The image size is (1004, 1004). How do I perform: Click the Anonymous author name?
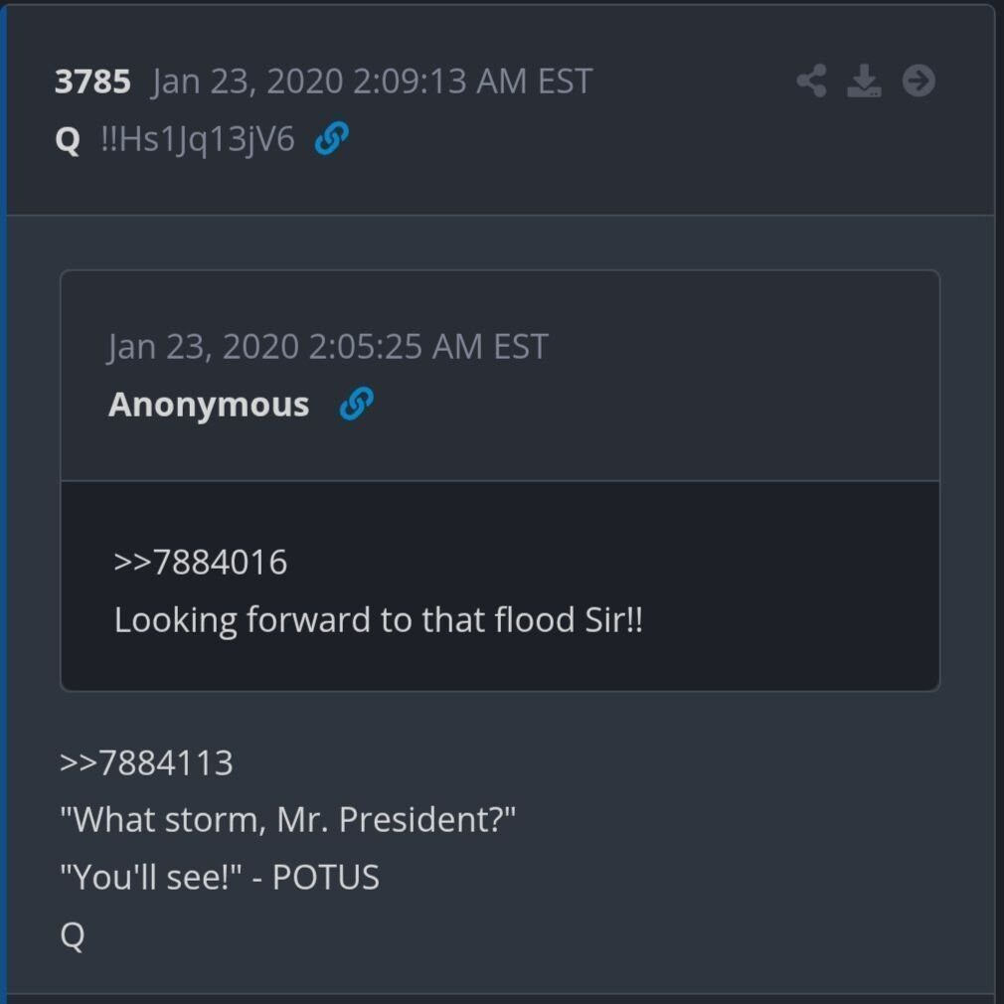(x=209, y=405)
